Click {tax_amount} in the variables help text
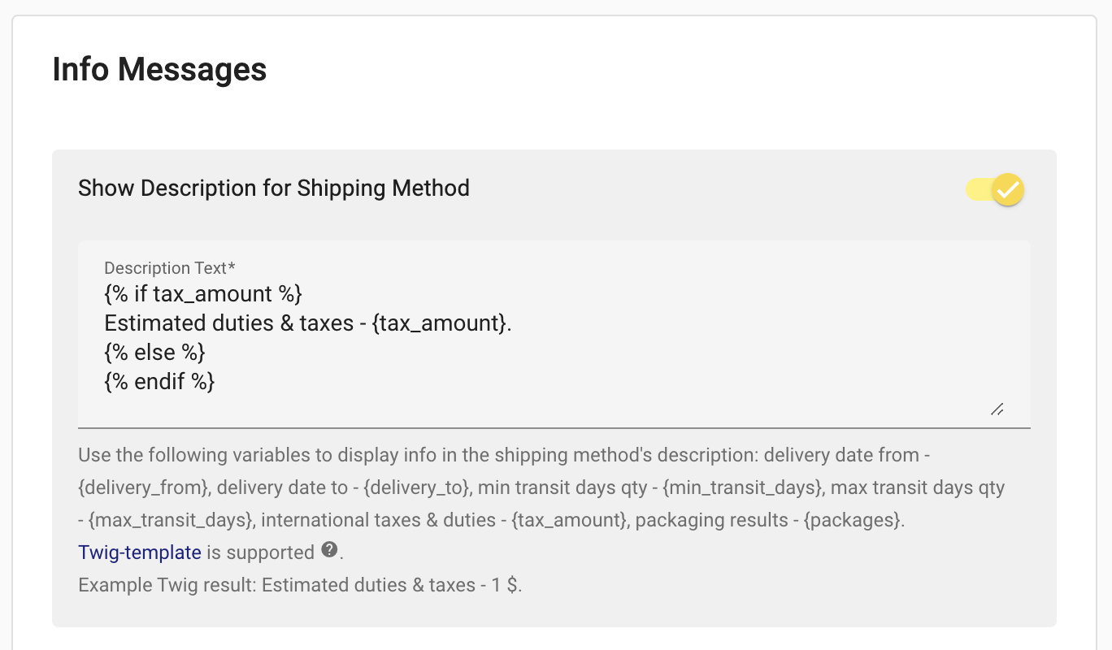1112x650 pixels. [569, 520]
